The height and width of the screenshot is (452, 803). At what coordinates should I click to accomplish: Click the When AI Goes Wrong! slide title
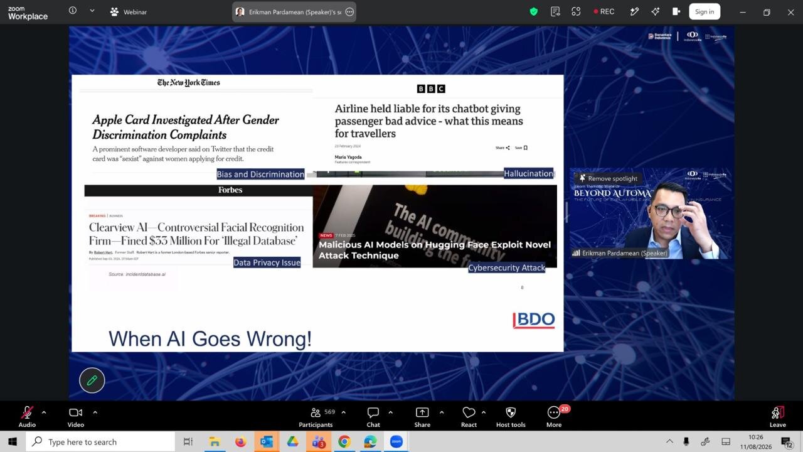tap(210, 339)
